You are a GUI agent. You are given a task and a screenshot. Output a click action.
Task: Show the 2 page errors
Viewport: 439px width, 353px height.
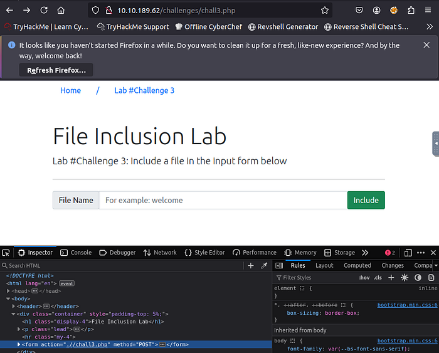tap(389, 253)
